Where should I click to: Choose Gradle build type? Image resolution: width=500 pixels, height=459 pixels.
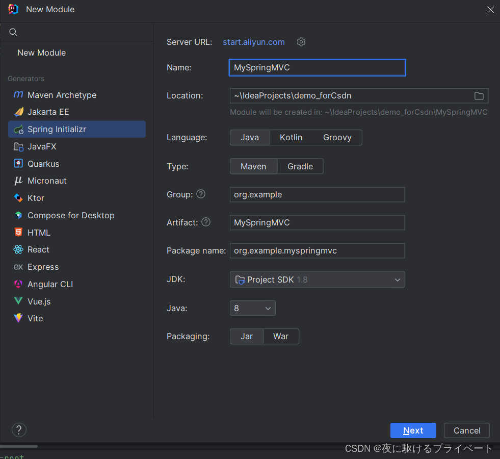300,166
